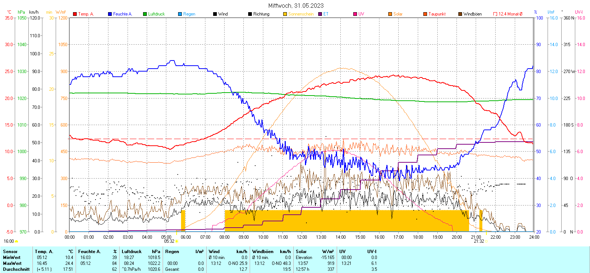Click the orange Solar legend marker
Screen dimensions: 590x273
pos(390,14)
